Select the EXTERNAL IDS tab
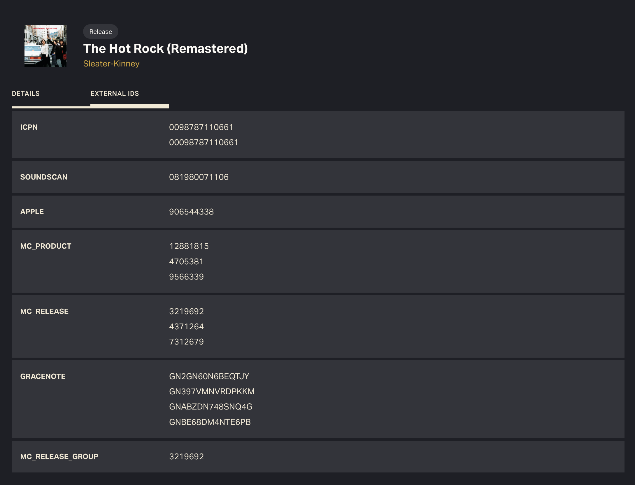 click(115, 94)
